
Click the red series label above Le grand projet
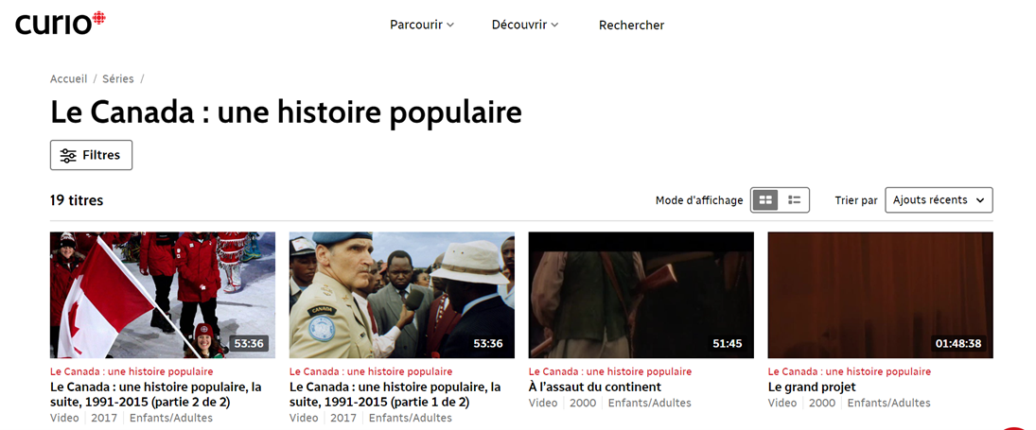point(849,372)
